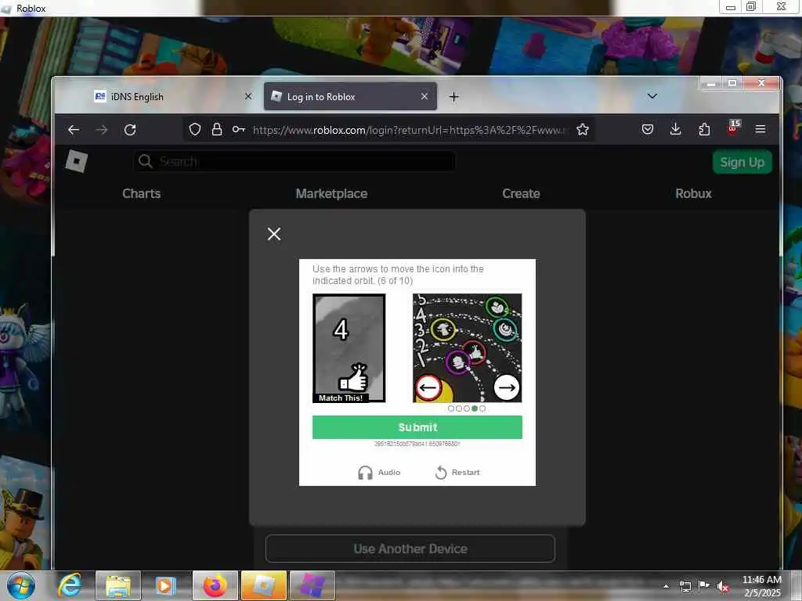Open File Explorer from the taskbar
The height and width of the screenshot is (601, 802).
[x=118, y=585]
